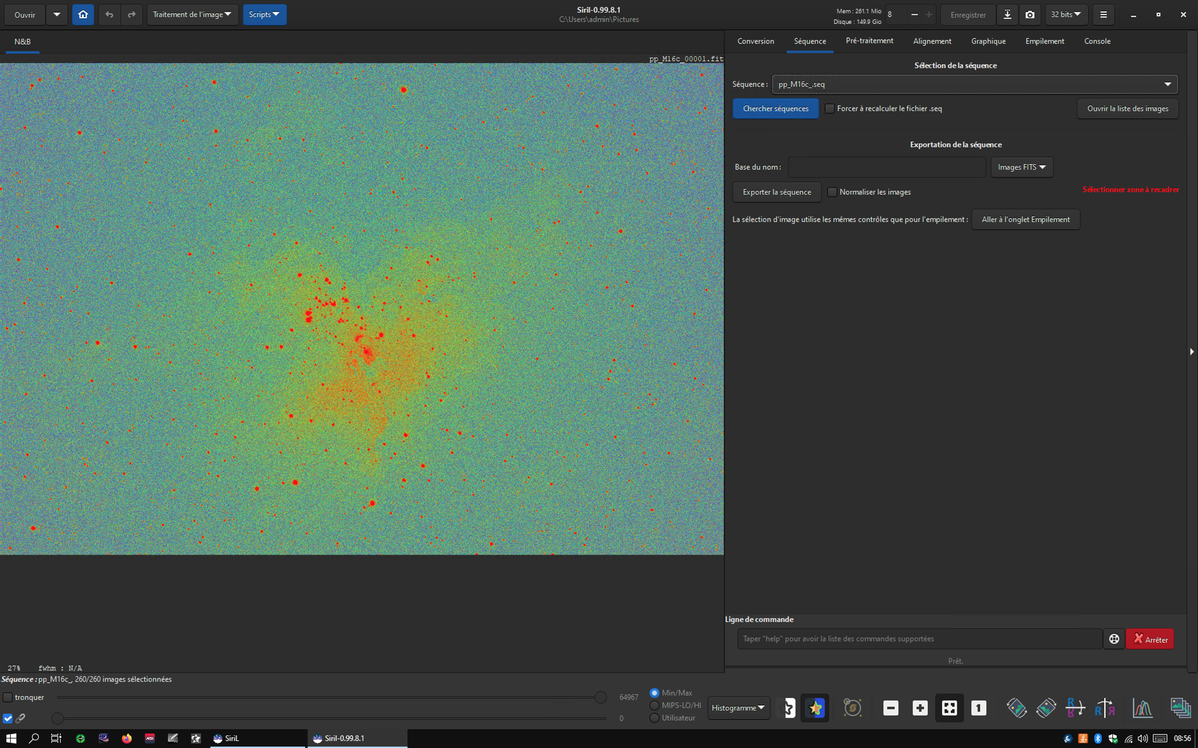Open the Images FITS format dropdown
The height and width of the screenshot is (748, 1198).
click(x=1022, y=167)
